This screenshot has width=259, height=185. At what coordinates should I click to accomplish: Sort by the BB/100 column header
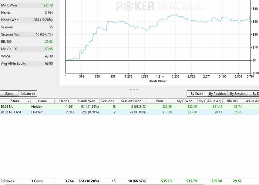pyautogui.click(x=232, y=101)
